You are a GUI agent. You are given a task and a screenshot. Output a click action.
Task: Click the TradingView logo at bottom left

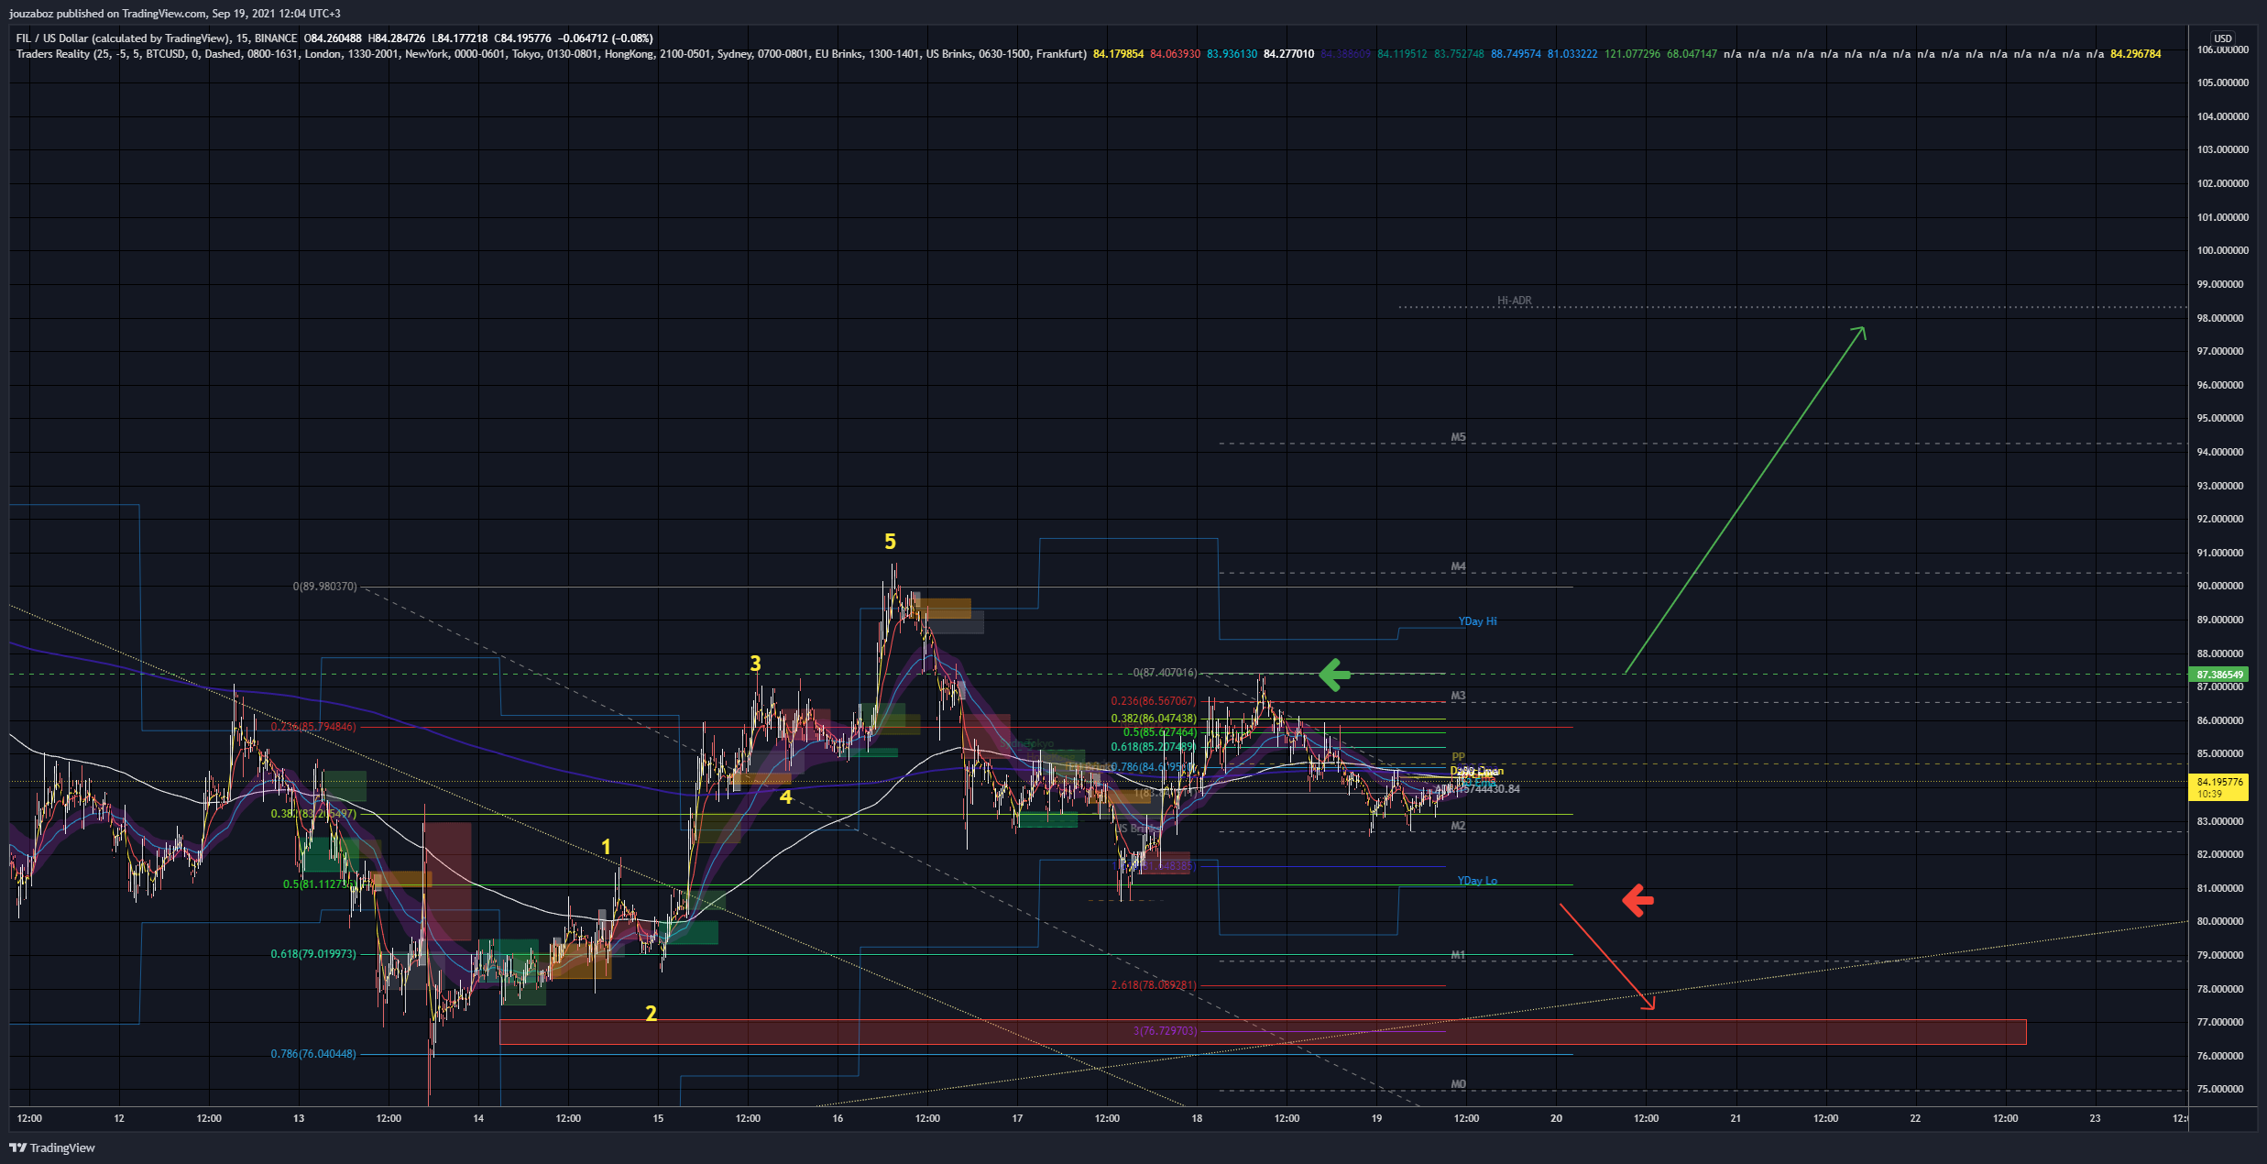coord(52,1148)
